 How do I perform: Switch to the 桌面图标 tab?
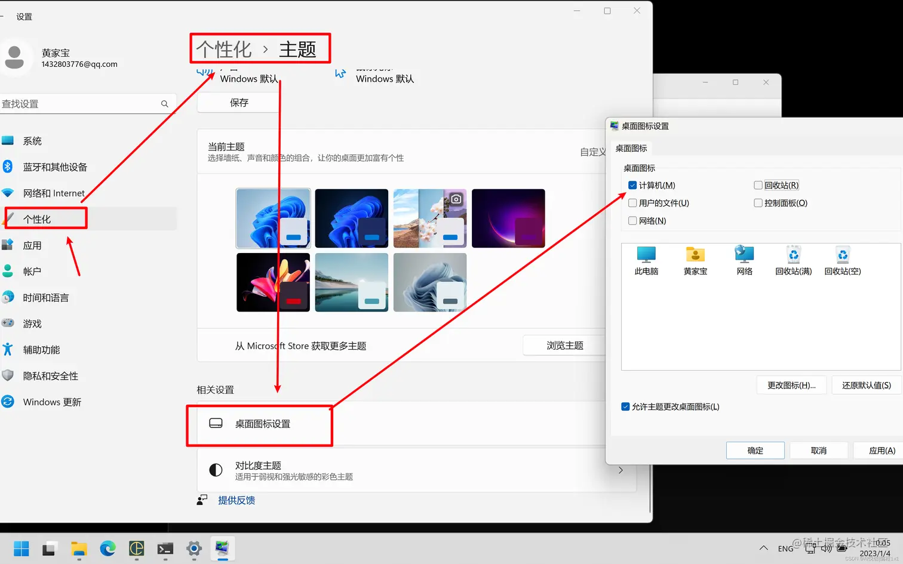tap(631, 147)
